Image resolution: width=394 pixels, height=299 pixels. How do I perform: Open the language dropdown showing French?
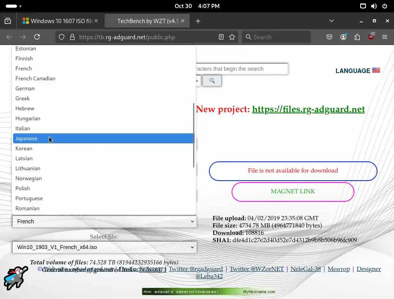(104, 221)
